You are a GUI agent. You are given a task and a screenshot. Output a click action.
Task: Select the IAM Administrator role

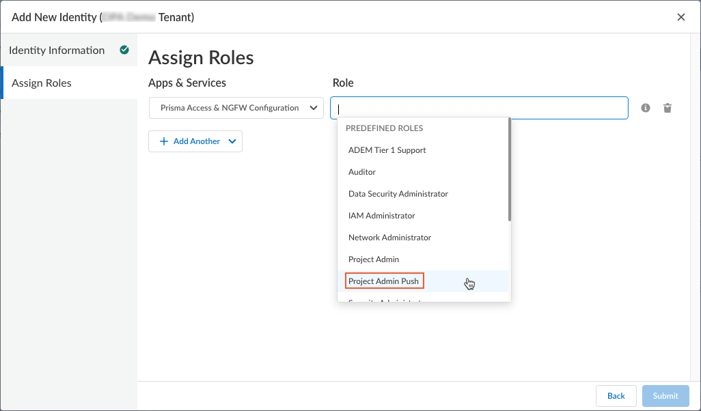381,216
